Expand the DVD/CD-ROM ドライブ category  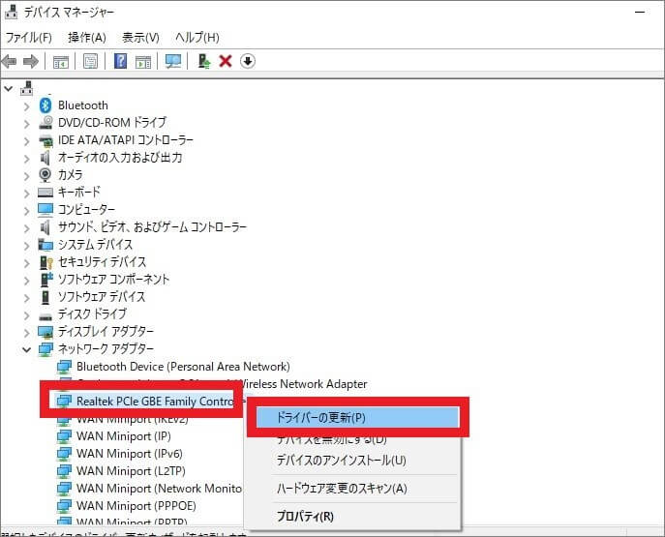[26, 124]
